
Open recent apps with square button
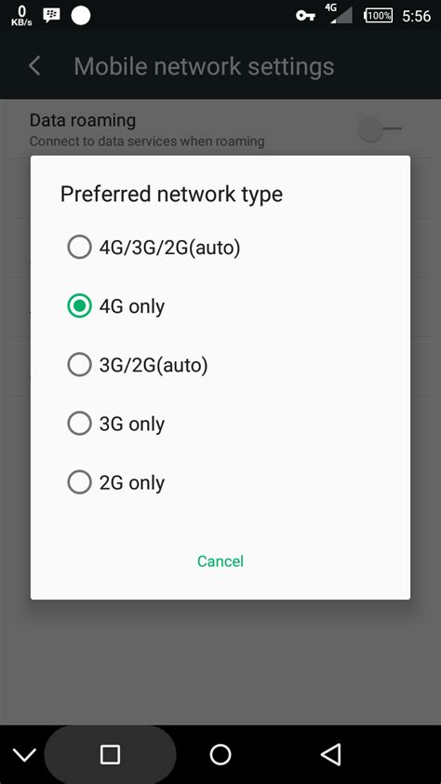pyautogui.click(x=110, y=754)
